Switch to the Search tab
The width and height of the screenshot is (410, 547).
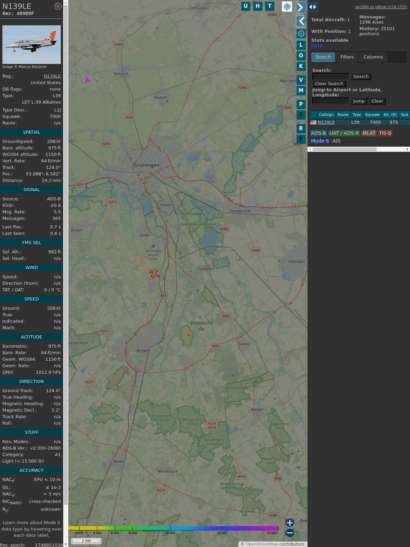click(323, 57)
